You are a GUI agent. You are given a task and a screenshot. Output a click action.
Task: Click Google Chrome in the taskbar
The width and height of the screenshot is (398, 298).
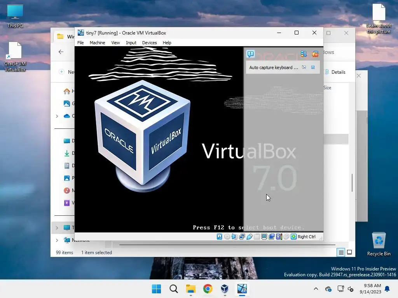click(208, 289)
